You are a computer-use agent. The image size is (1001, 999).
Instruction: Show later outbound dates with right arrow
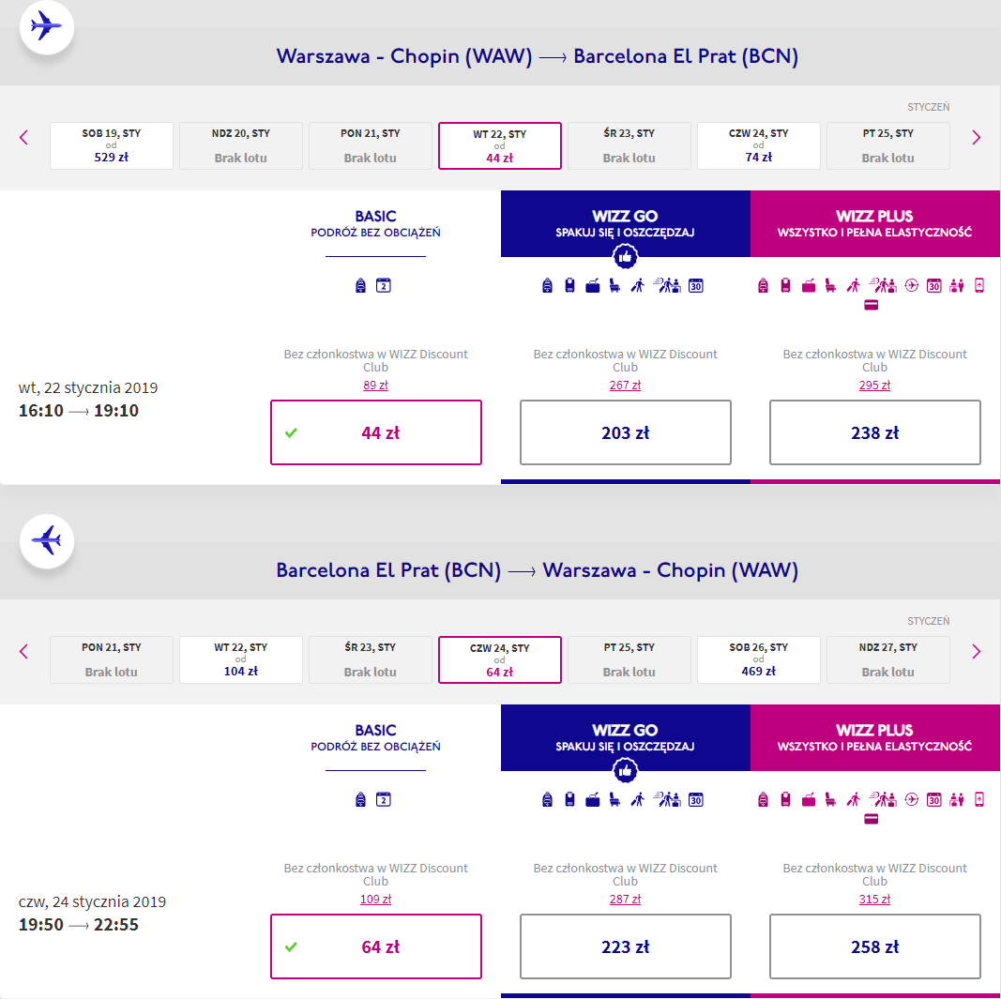pos(976,137)
